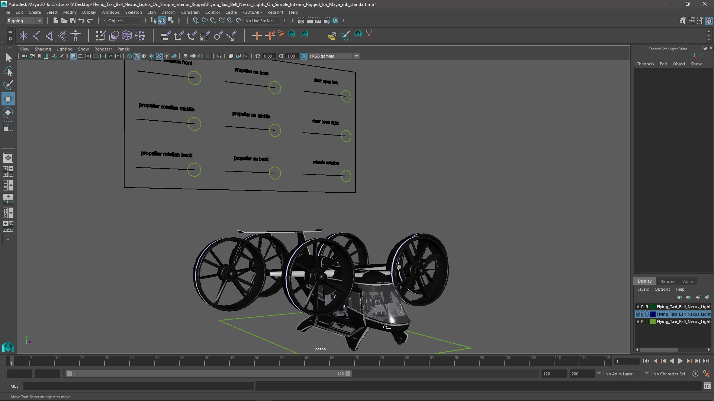Viewport: 714px width, 401px height.
Task: Toggle color management ON button near sRGB gamma
Action: tap(304, 56)
